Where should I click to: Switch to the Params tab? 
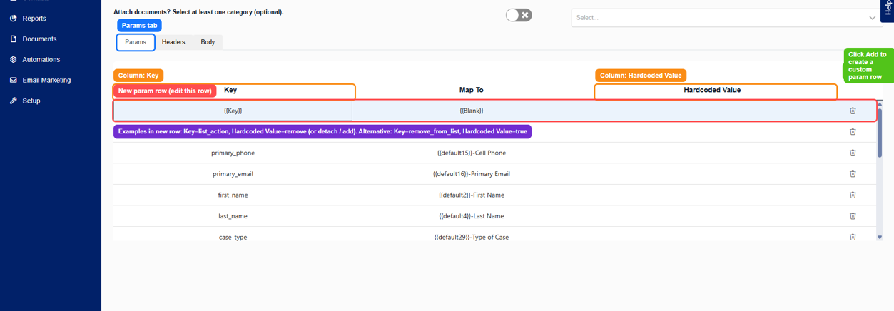pos(136,42)
